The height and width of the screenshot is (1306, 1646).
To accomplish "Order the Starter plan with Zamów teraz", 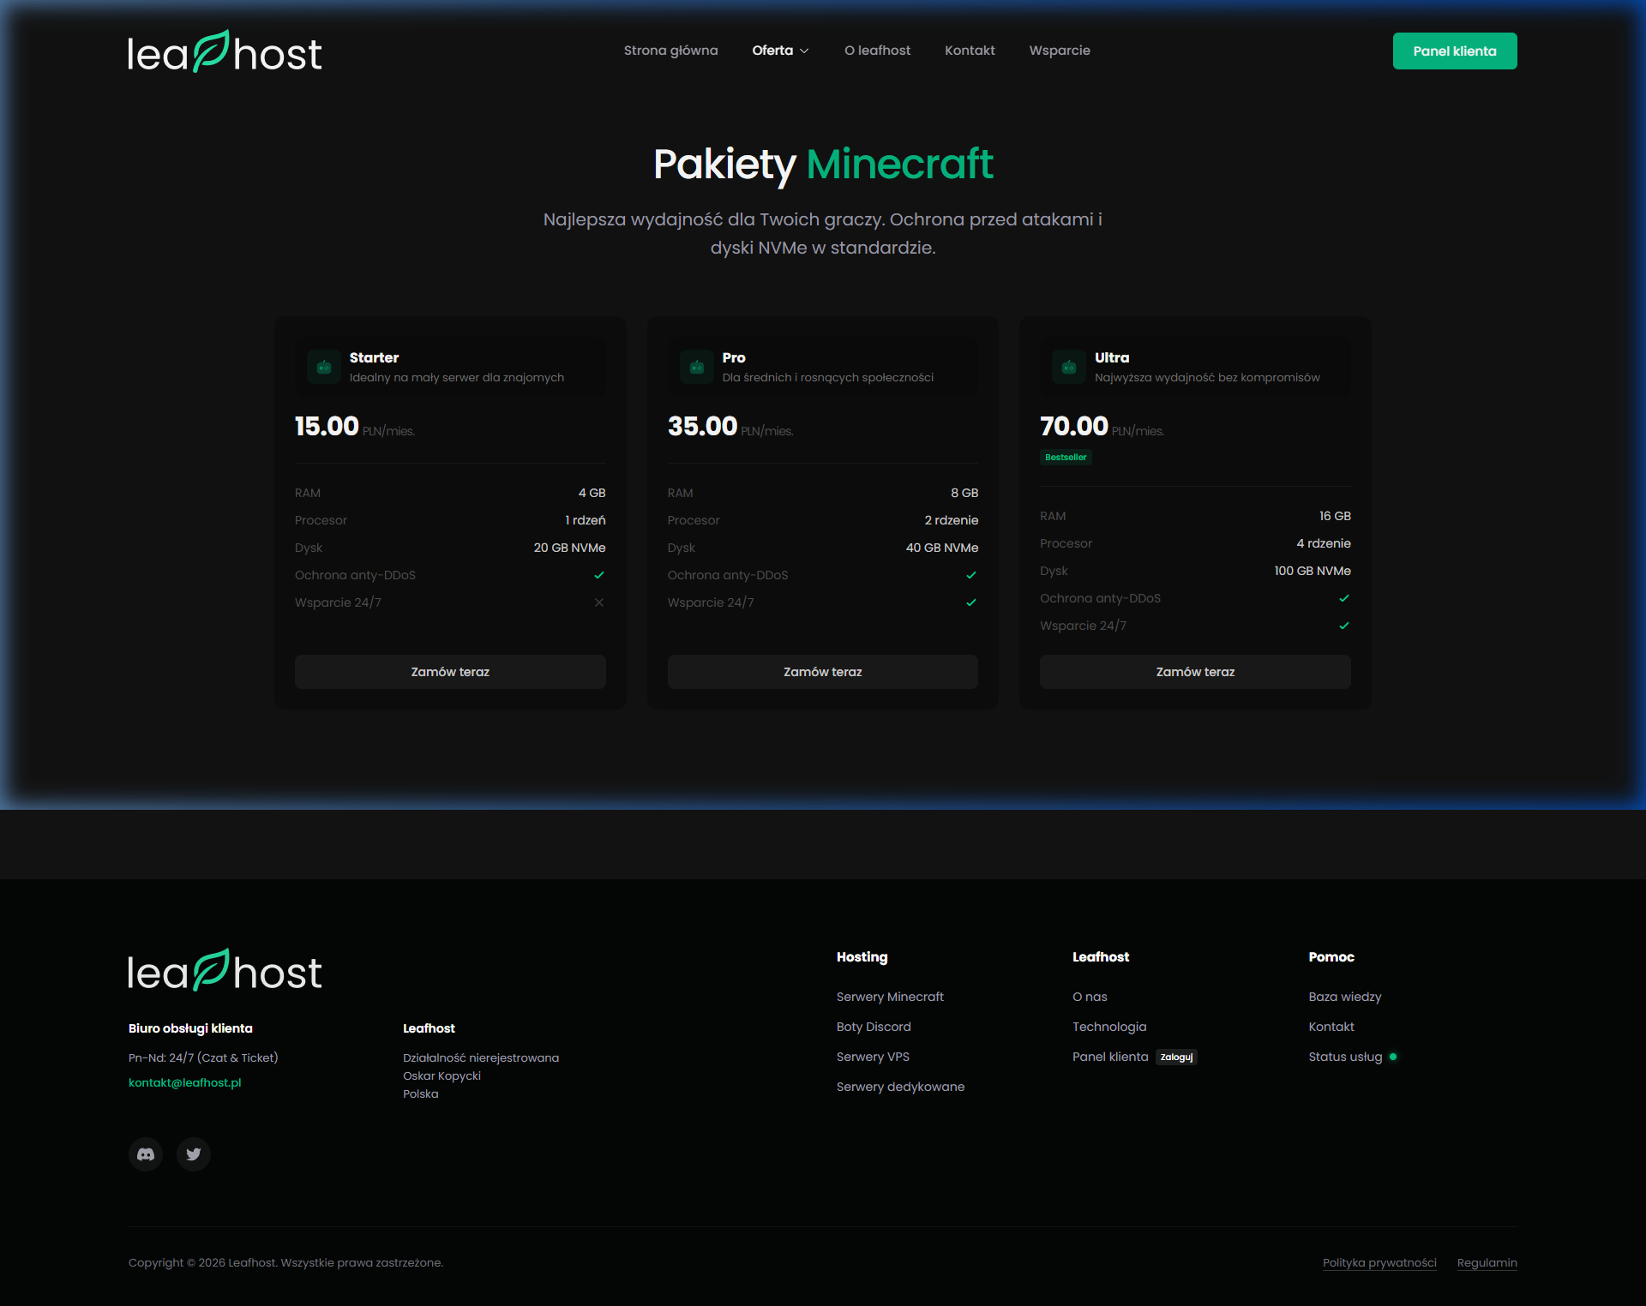I will pos(450,672).
